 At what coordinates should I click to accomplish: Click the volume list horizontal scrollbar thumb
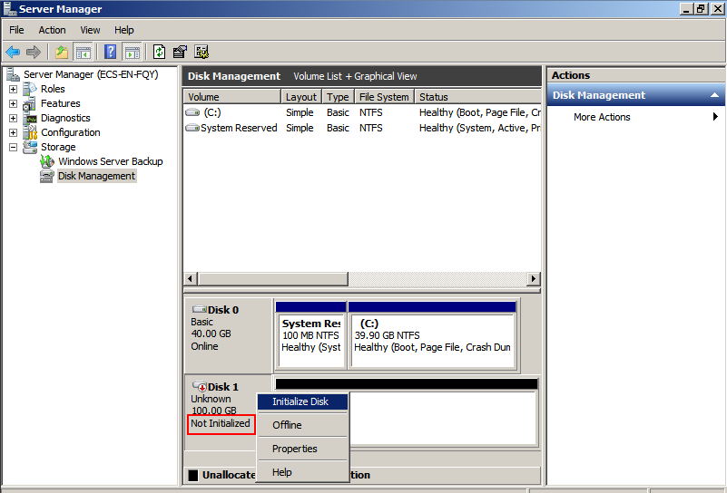273,279
